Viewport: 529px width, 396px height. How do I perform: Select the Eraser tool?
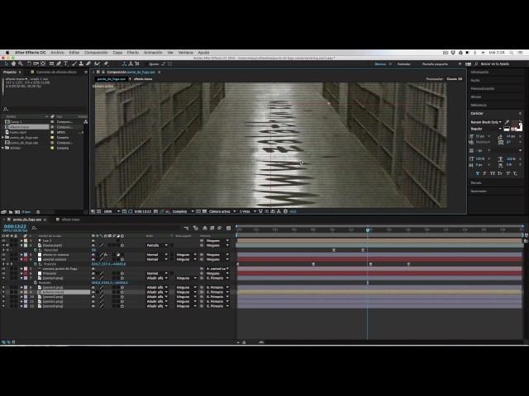coord(88,64)
